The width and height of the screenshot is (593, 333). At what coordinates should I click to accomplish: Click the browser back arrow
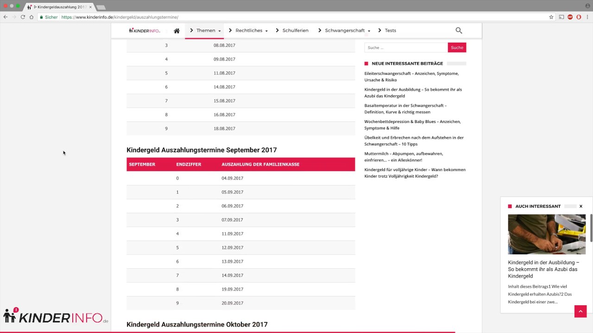coord(6,17)
